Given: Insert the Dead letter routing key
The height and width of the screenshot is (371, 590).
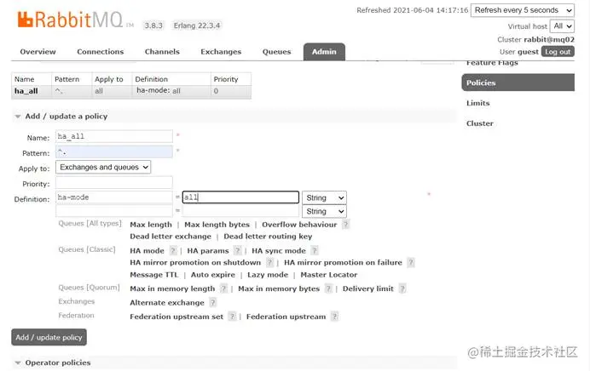Looking at the screenshot, I should (268, 237).
